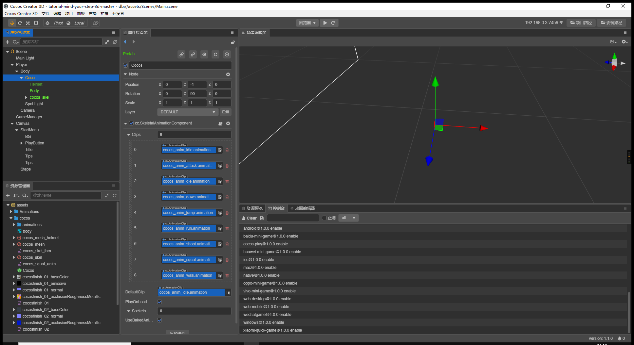634x345 pixels.
Task: Refresh the preview device
Action: (x=333, y=23)
